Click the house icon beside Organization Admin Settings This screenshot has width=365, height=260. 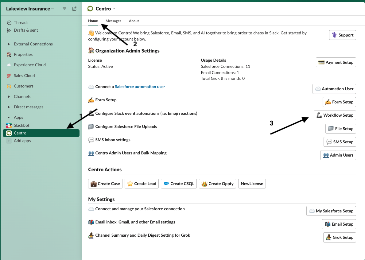(x=91, y=51)
